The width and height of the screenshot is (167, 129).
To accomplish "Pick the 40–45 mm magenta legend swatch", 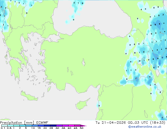I will [71, 126].
